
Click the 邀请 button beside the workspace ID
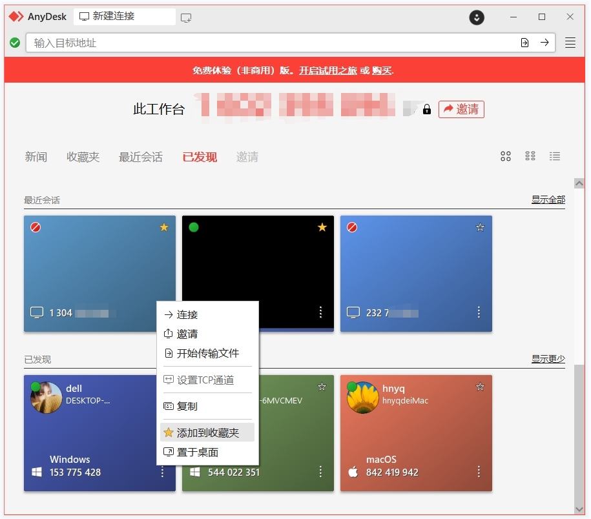(x=461, y=109)
